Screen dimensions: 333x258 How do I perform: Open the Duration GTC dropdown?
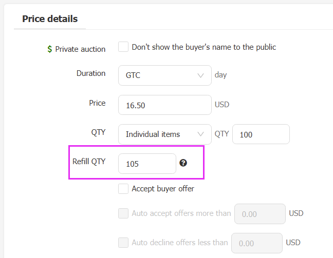[165, 75]
